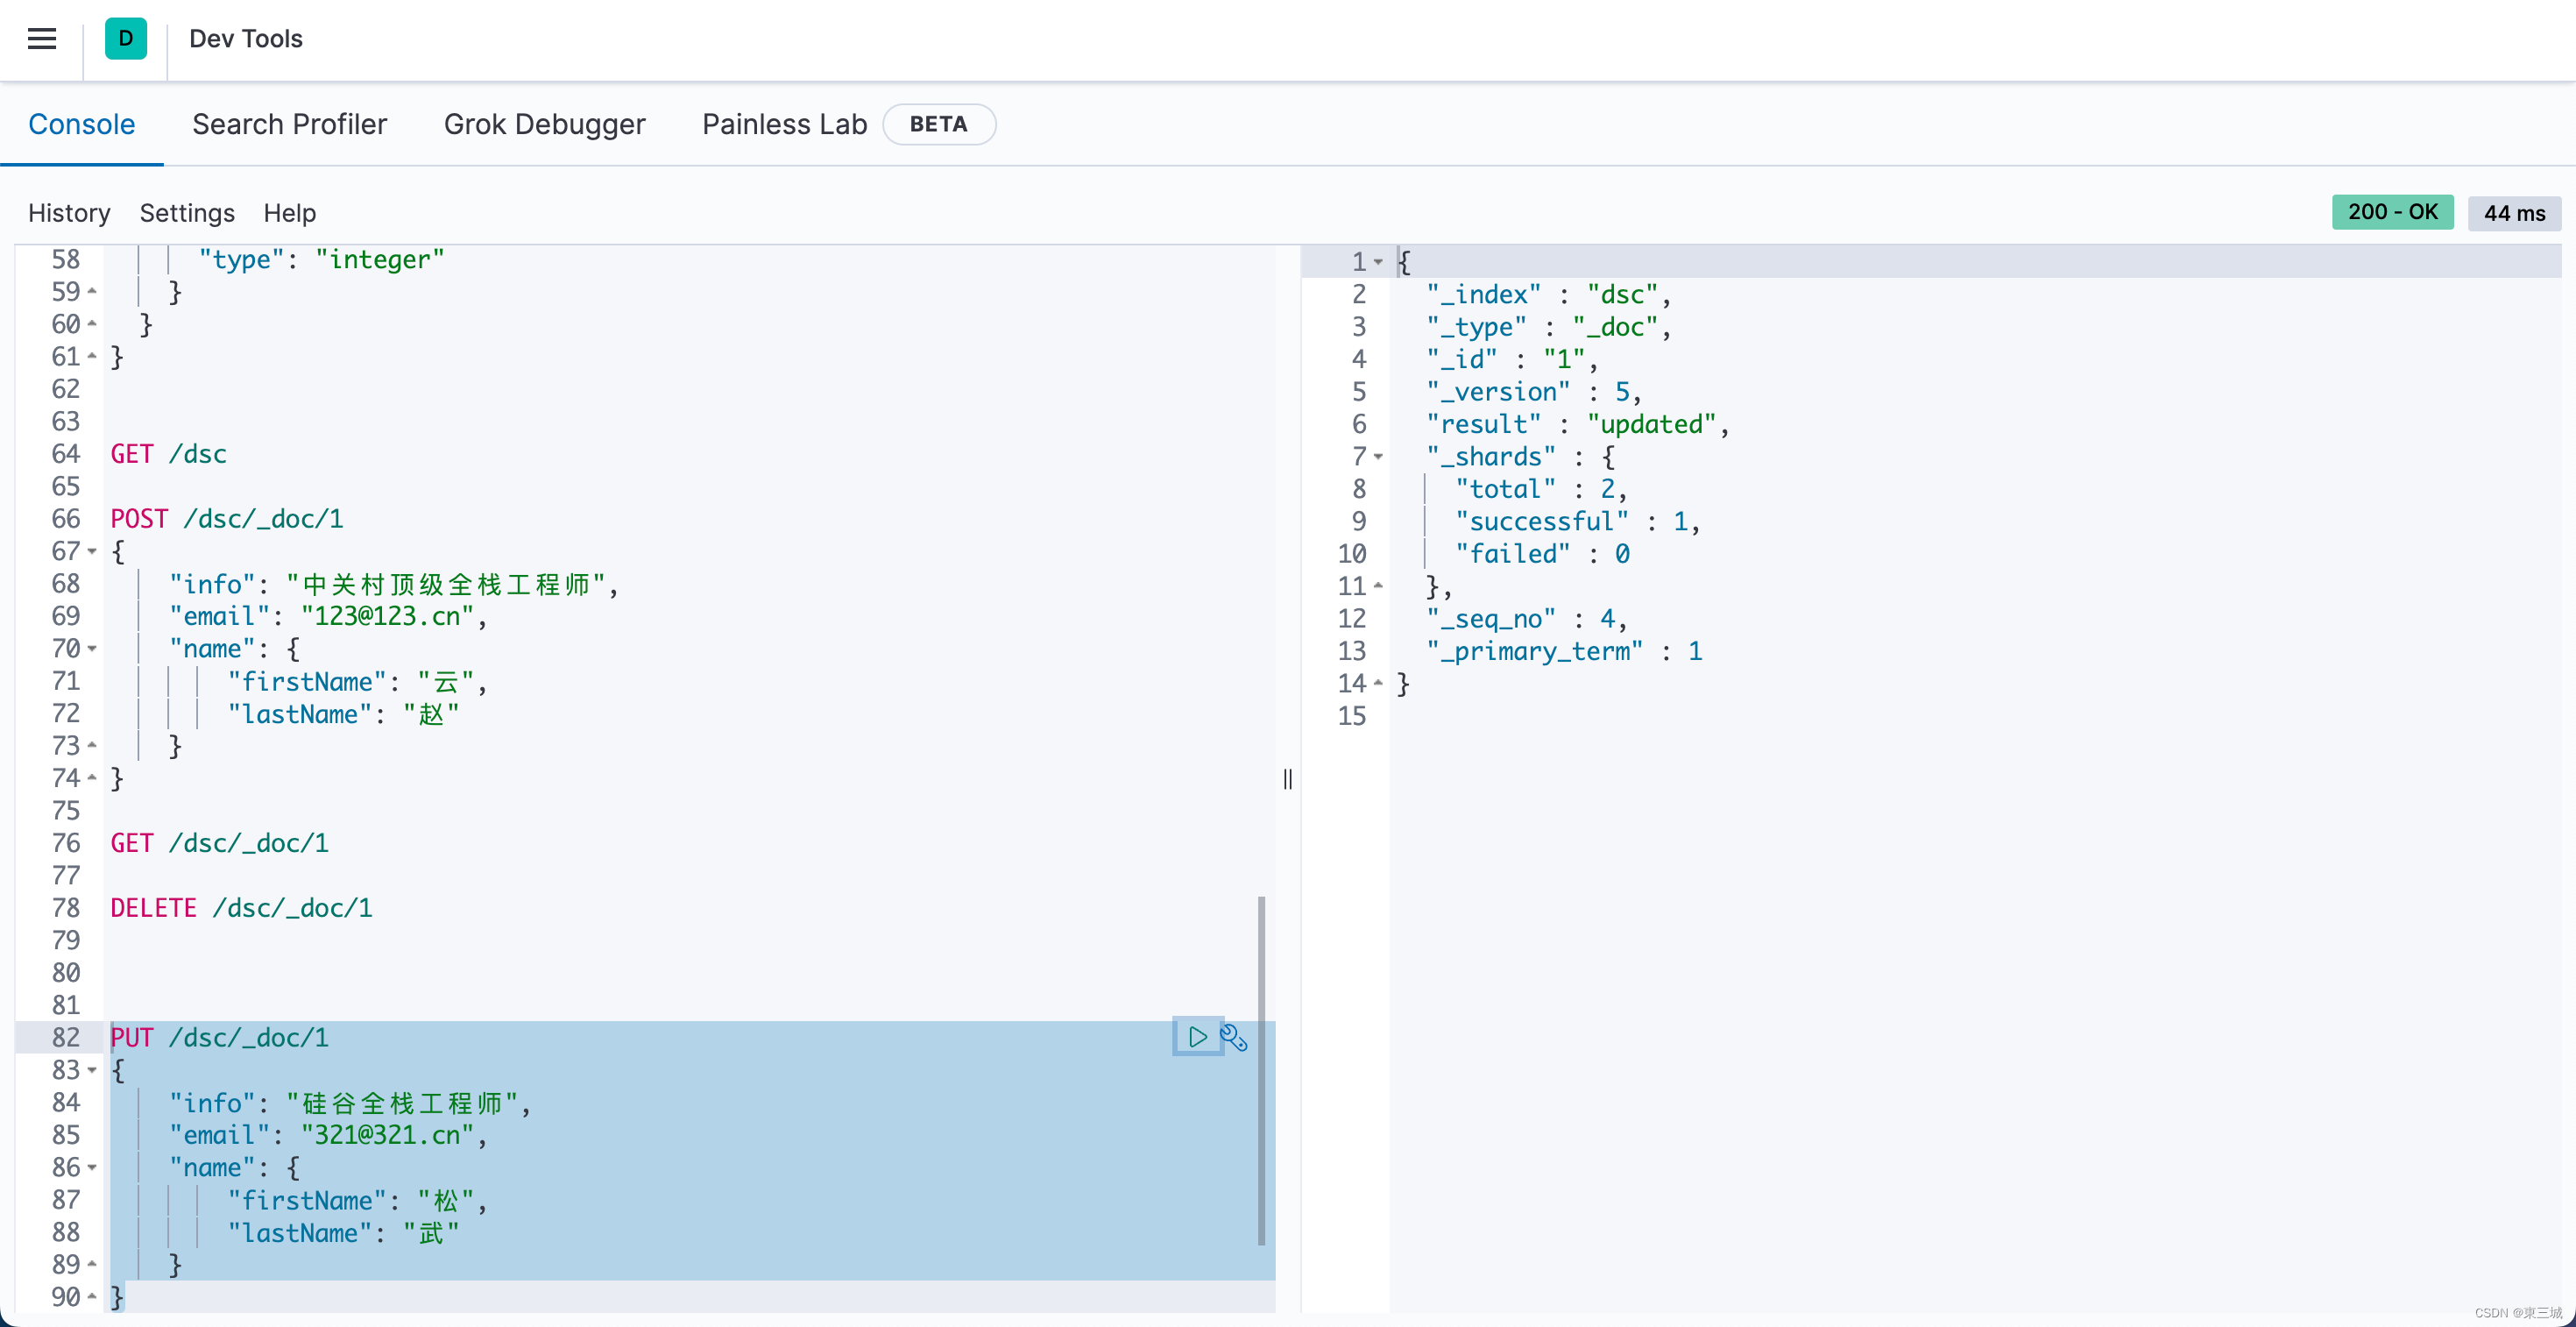Collapse the root response object line 1

point(1378,262)
